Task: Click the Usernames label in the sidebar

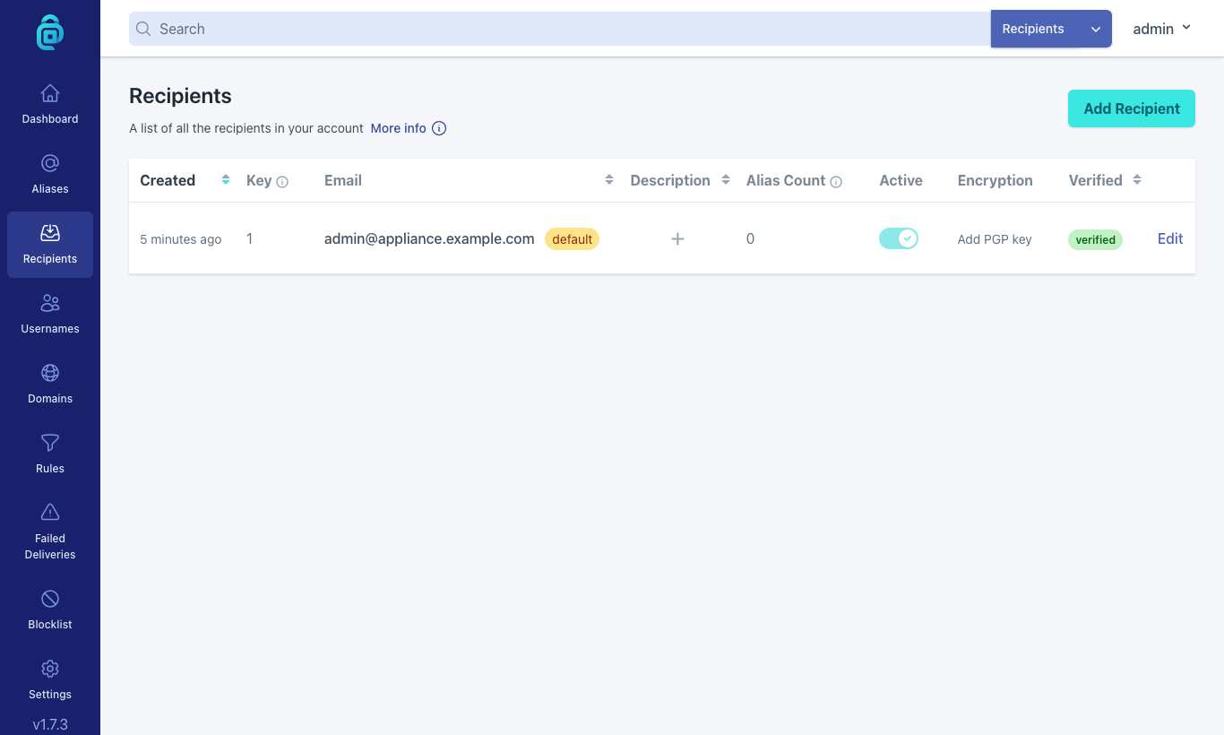Action: (x=50, y=329)
